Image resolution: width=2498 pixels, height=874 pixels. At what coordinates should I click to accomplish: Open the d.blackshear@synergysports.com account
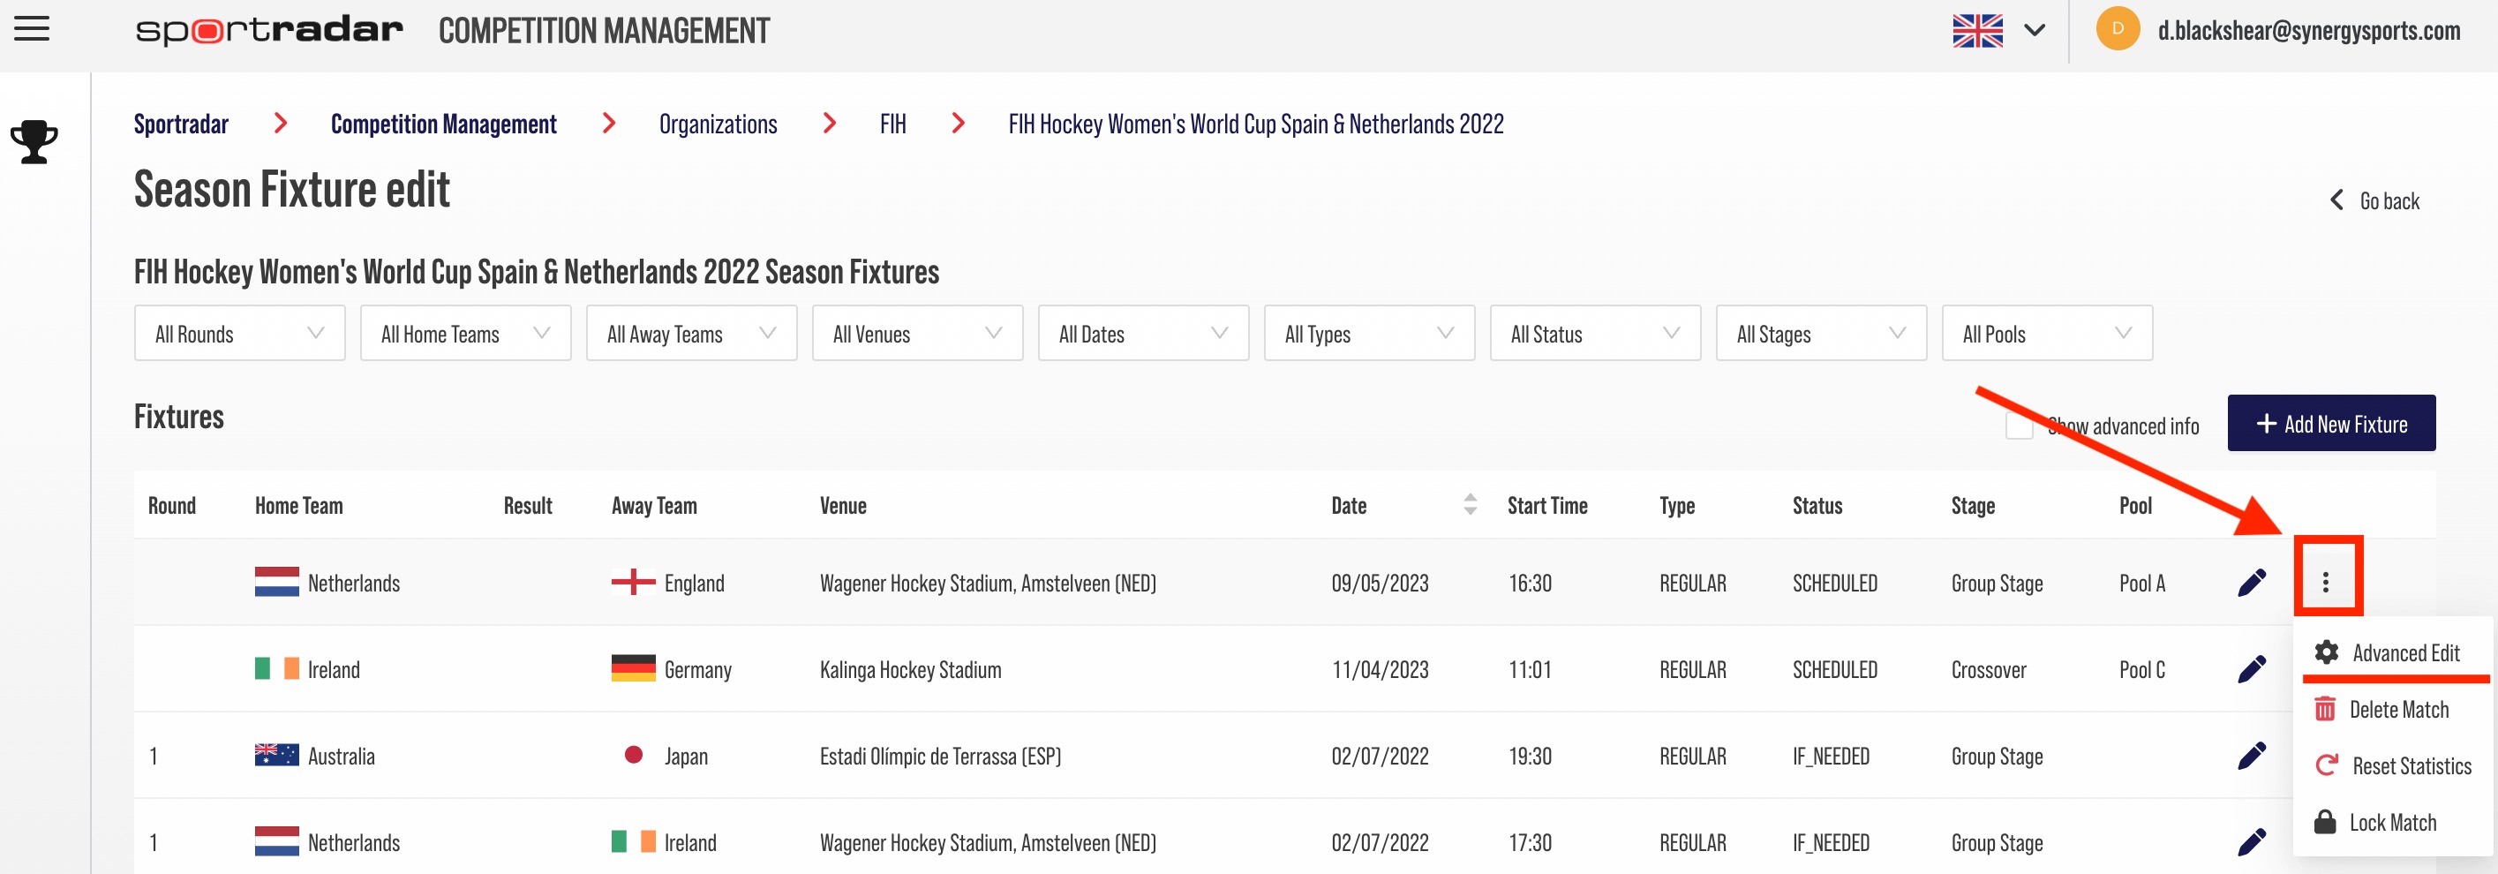2308,30
